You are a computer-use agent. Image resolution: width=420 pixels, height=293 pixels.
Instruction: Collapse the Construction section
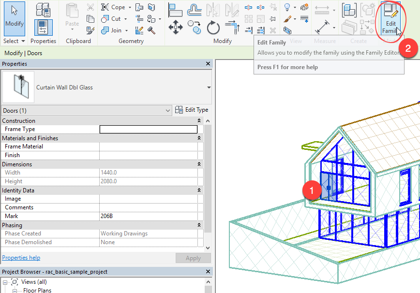199,121
